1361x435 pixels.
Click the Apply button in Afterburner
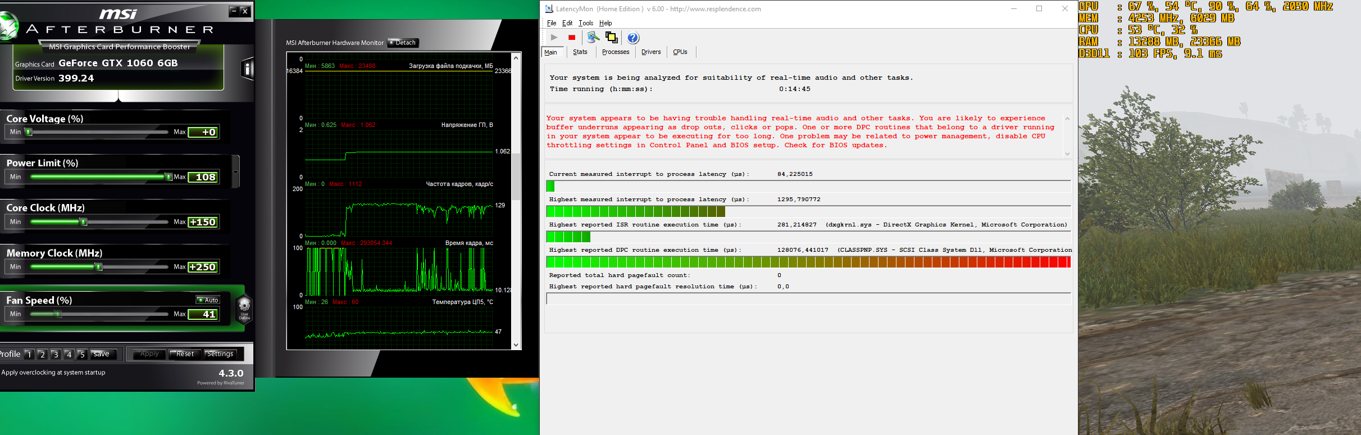pos(149,354)
